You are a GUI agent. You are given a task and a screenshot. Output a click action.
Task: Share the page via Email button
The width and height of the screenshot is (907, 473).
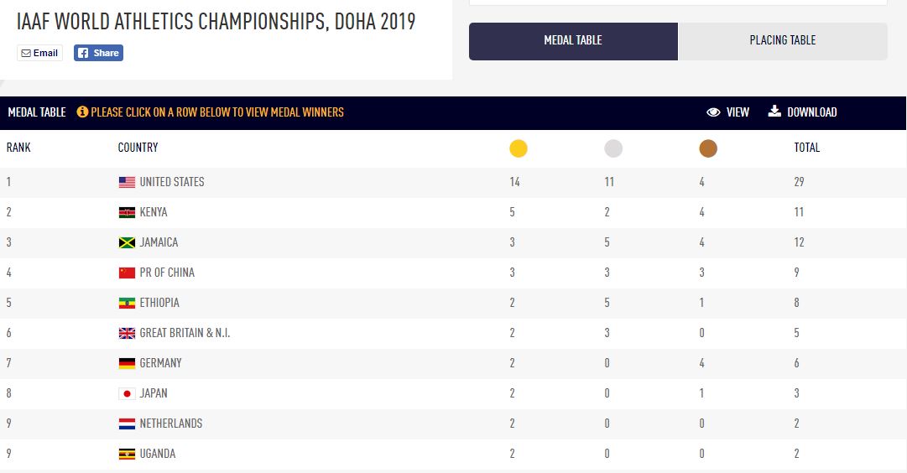point(39,53)
